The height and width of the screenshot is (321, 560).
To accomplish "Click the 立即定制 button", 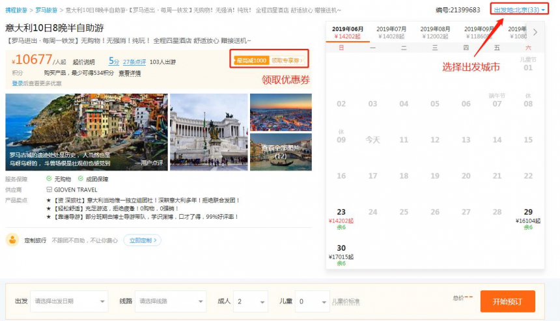I will (x=143, y=240).
